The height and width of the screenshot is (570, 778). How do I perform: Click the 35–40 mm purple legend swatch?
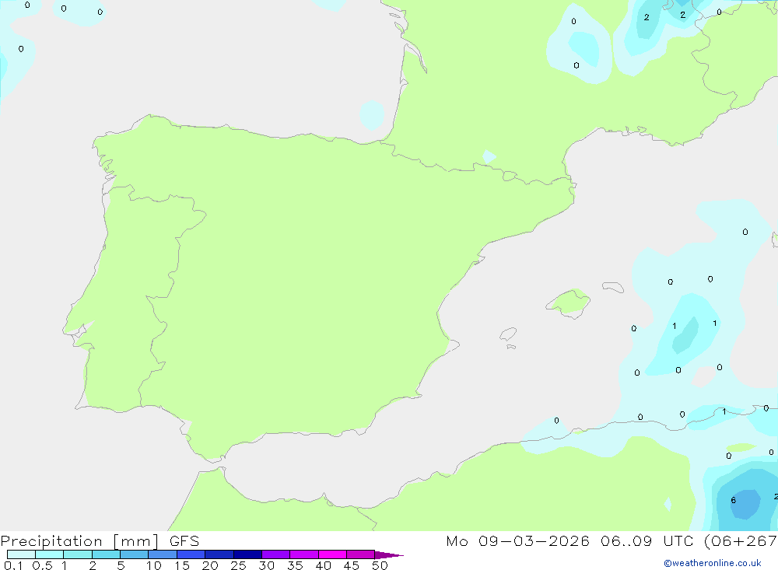pyautogui.click(x=304, y=554)
